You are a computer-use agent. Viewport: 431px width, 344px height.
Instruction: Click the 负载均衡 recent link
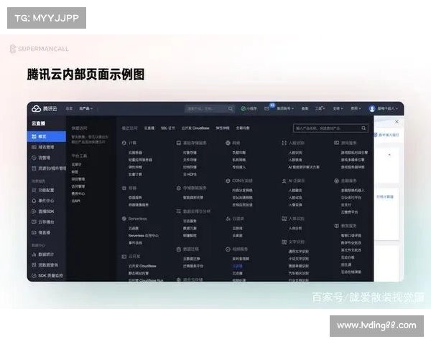click(x=243, y=128)
